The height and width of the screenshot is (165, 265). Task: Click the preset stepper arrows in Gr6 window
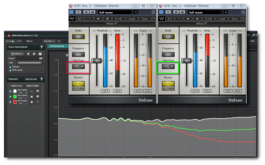pyautogui.click(x=223, y=12)
